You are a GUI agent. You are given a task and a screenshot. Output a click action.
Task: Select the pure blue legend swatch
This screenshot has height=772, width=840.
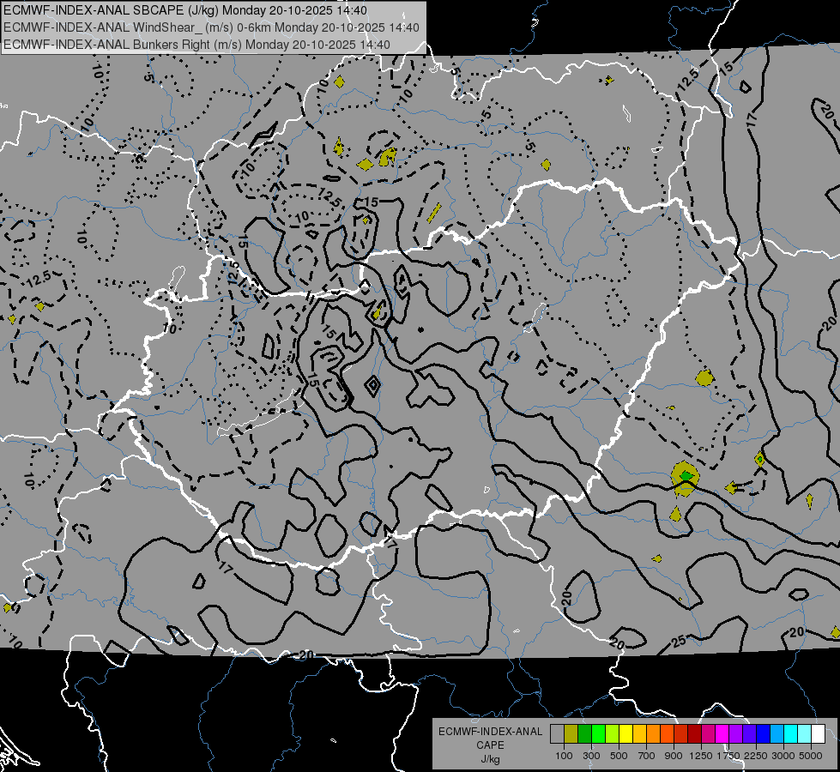coord(764,734)
